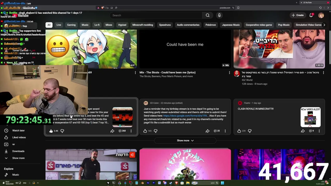Select the Pokémon category chip

tap(210, 25)
